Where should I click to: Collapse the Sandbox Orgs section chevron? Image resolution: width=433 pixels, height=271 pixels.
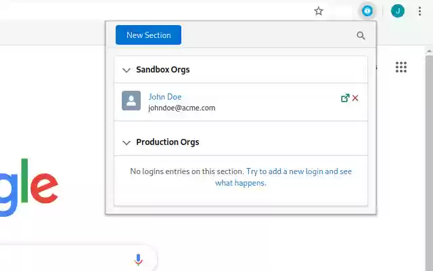click(x=127, y=70)
